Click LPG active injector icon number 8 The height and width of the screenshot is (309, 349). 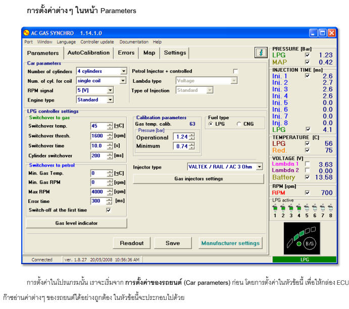pos(330,208)
